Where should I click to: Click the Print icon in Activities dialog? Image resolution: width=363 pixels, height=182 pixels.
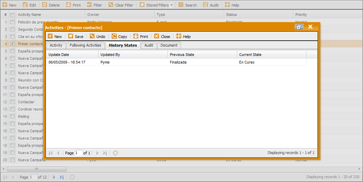coord(136,36)
